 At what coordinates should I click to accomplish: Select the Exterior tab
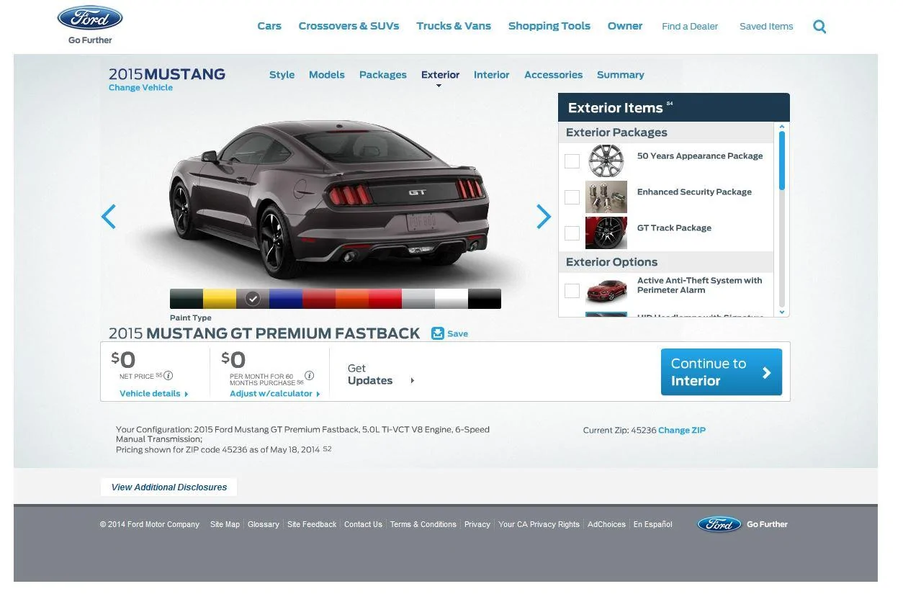coord(440,75)
